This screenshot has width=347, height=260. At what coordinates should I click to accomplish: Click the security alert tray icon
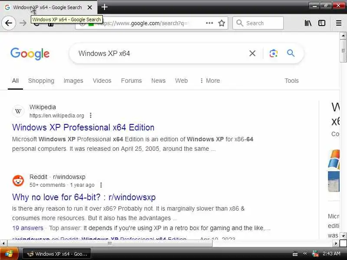click(x=315, y=254)
